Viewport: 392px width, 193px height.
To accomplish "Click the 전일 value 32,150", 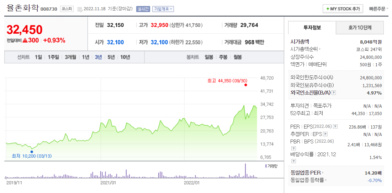I will coord(115,25).
